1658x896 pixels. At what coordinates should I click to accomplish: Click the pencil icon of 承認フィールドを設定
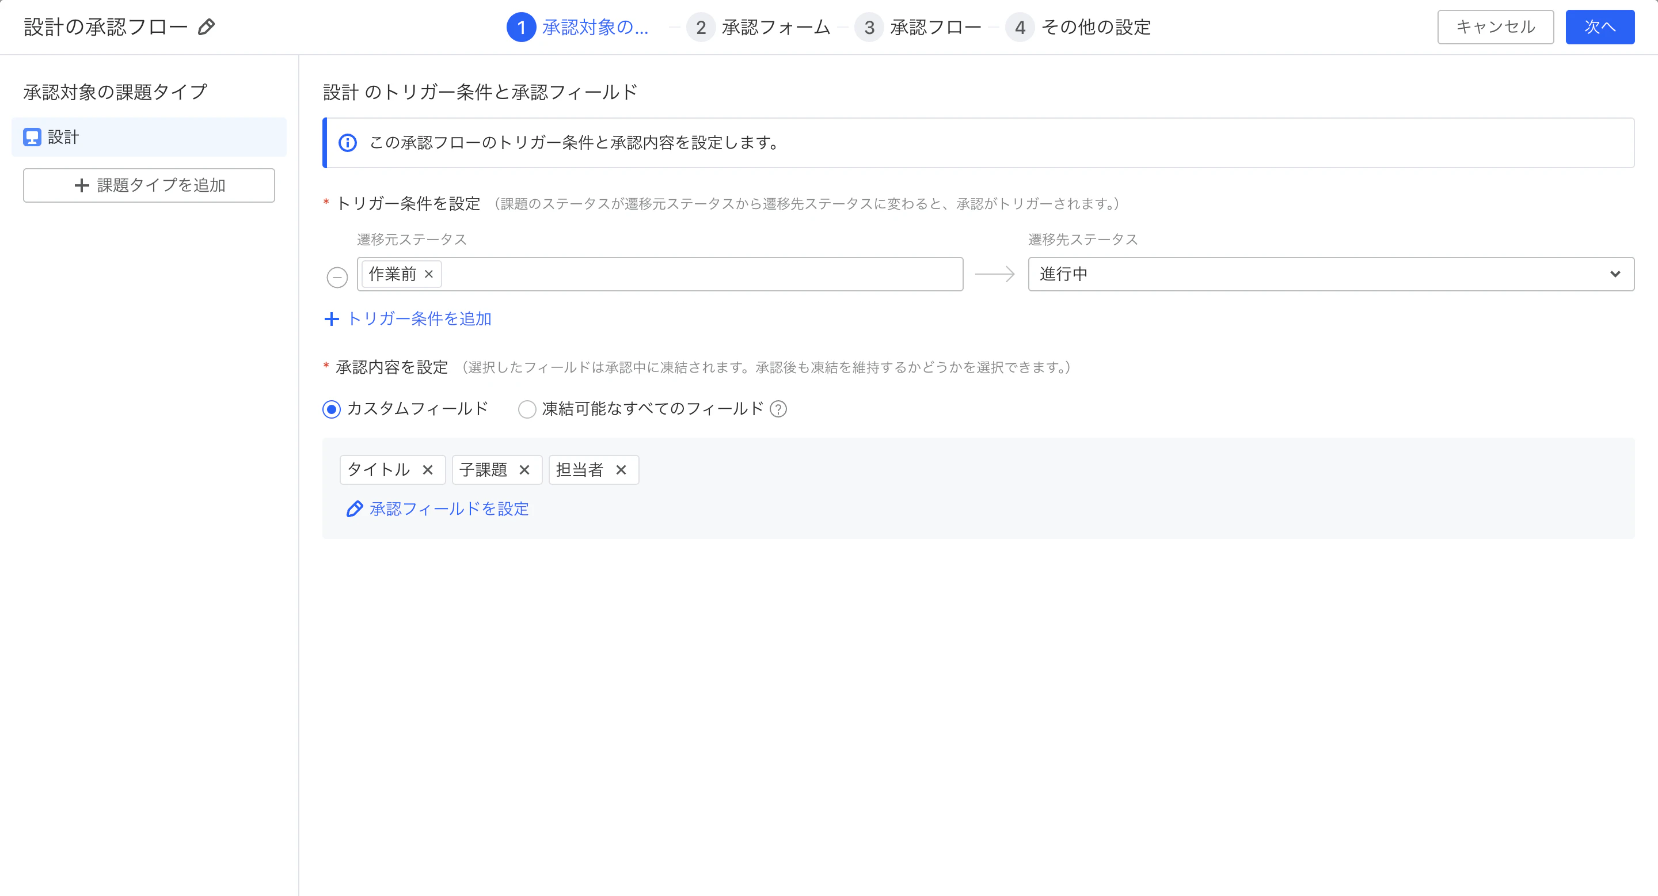click(355, 509)
